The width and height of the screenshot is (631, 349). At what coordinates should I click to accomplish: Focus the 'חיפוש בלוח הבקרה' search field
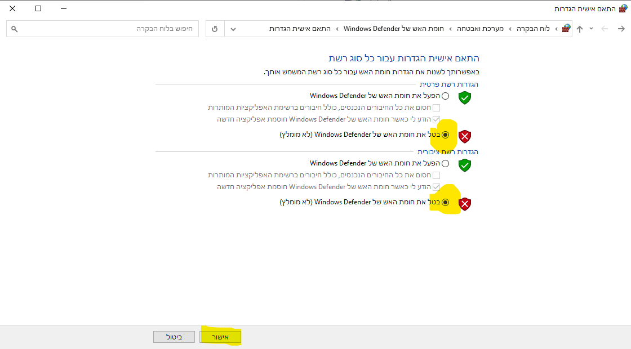(103, 29)
